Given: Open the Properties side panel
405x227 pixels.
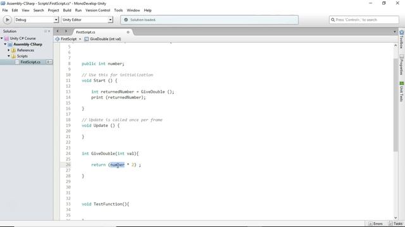Looking at the screenshot, I should click(x=402, y=64).
